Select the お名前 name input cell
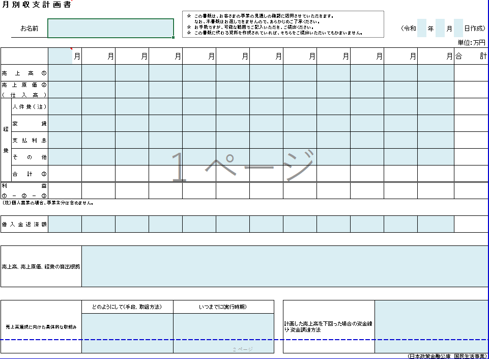Viewport: 489px width, 359px height. 111,28
